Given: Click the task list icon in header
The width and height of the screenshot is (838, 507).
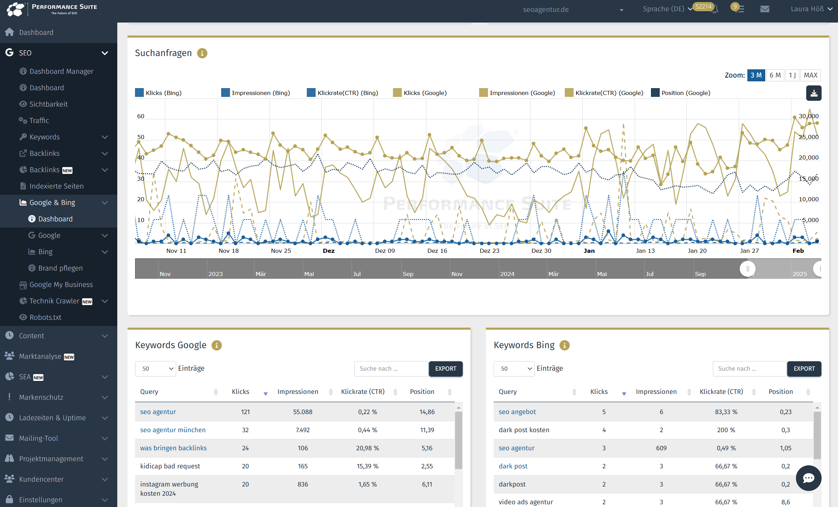Looking at the screenshot, I should pyautogui.click(x=740, y=9).
